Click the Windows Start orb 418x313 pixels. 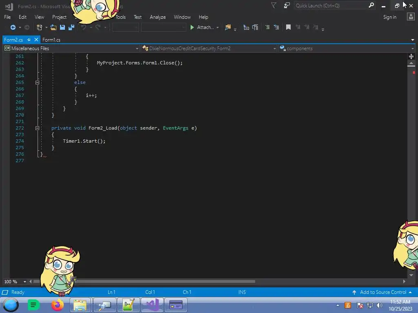(x=11, y=305)
